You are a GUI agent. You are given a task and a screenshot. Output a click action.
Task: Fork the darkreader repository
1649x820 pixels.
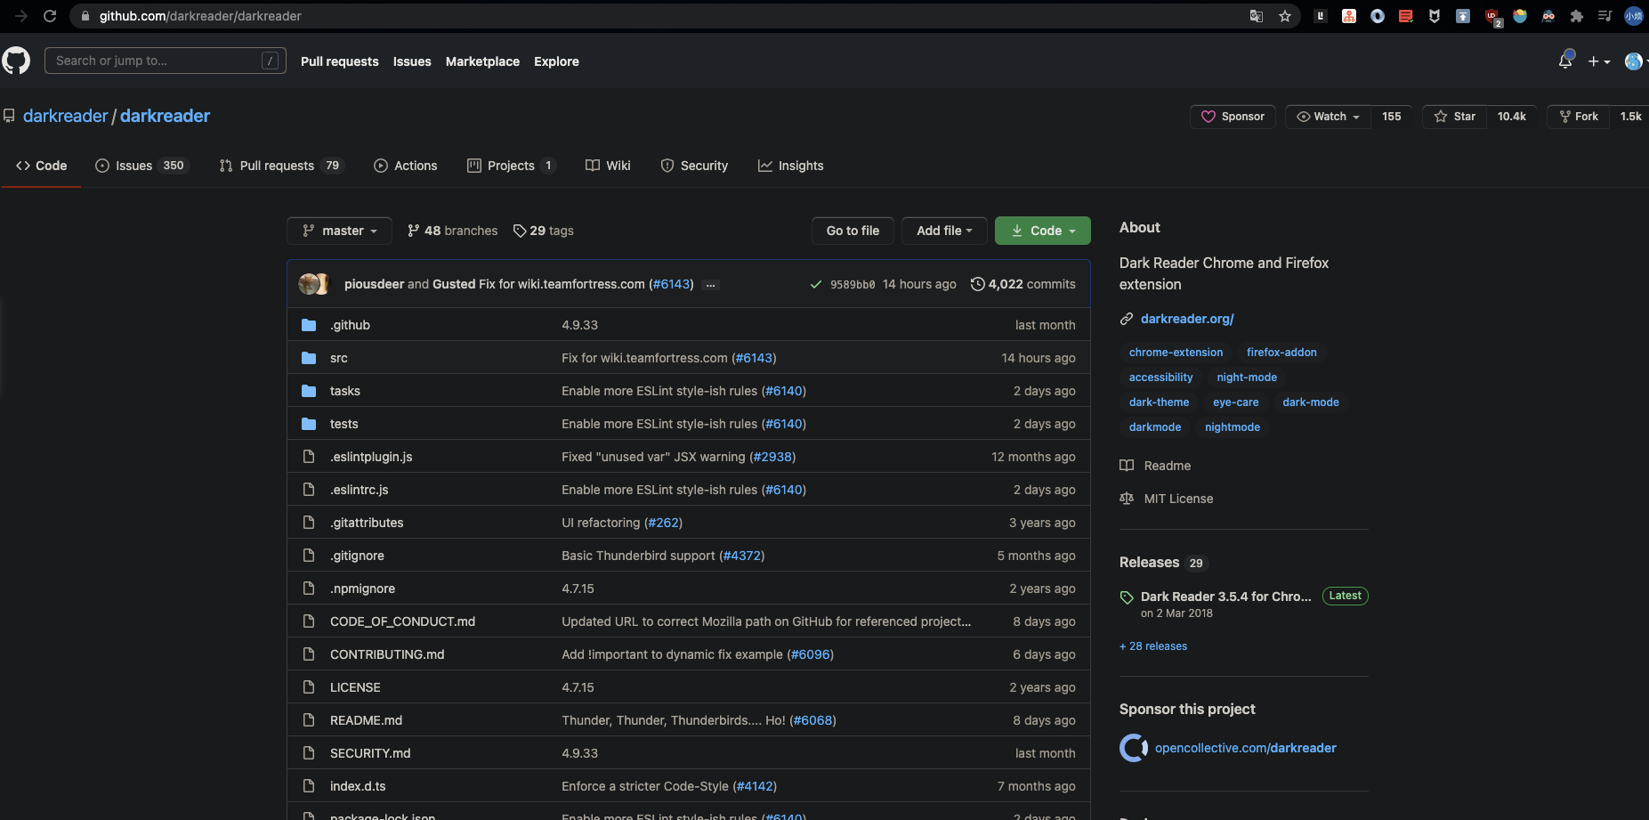click(1579, 117)
